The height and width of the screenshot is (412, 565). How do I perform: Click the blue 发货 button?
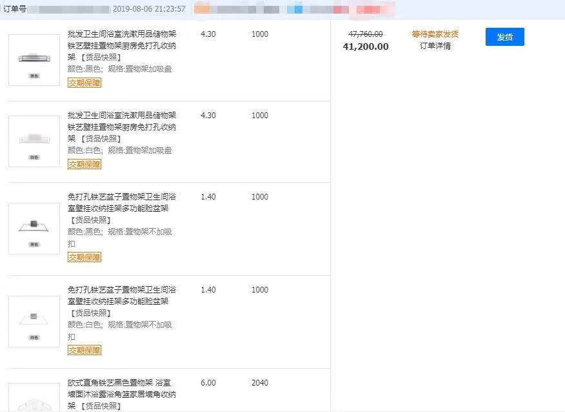(x=504, y=37)
